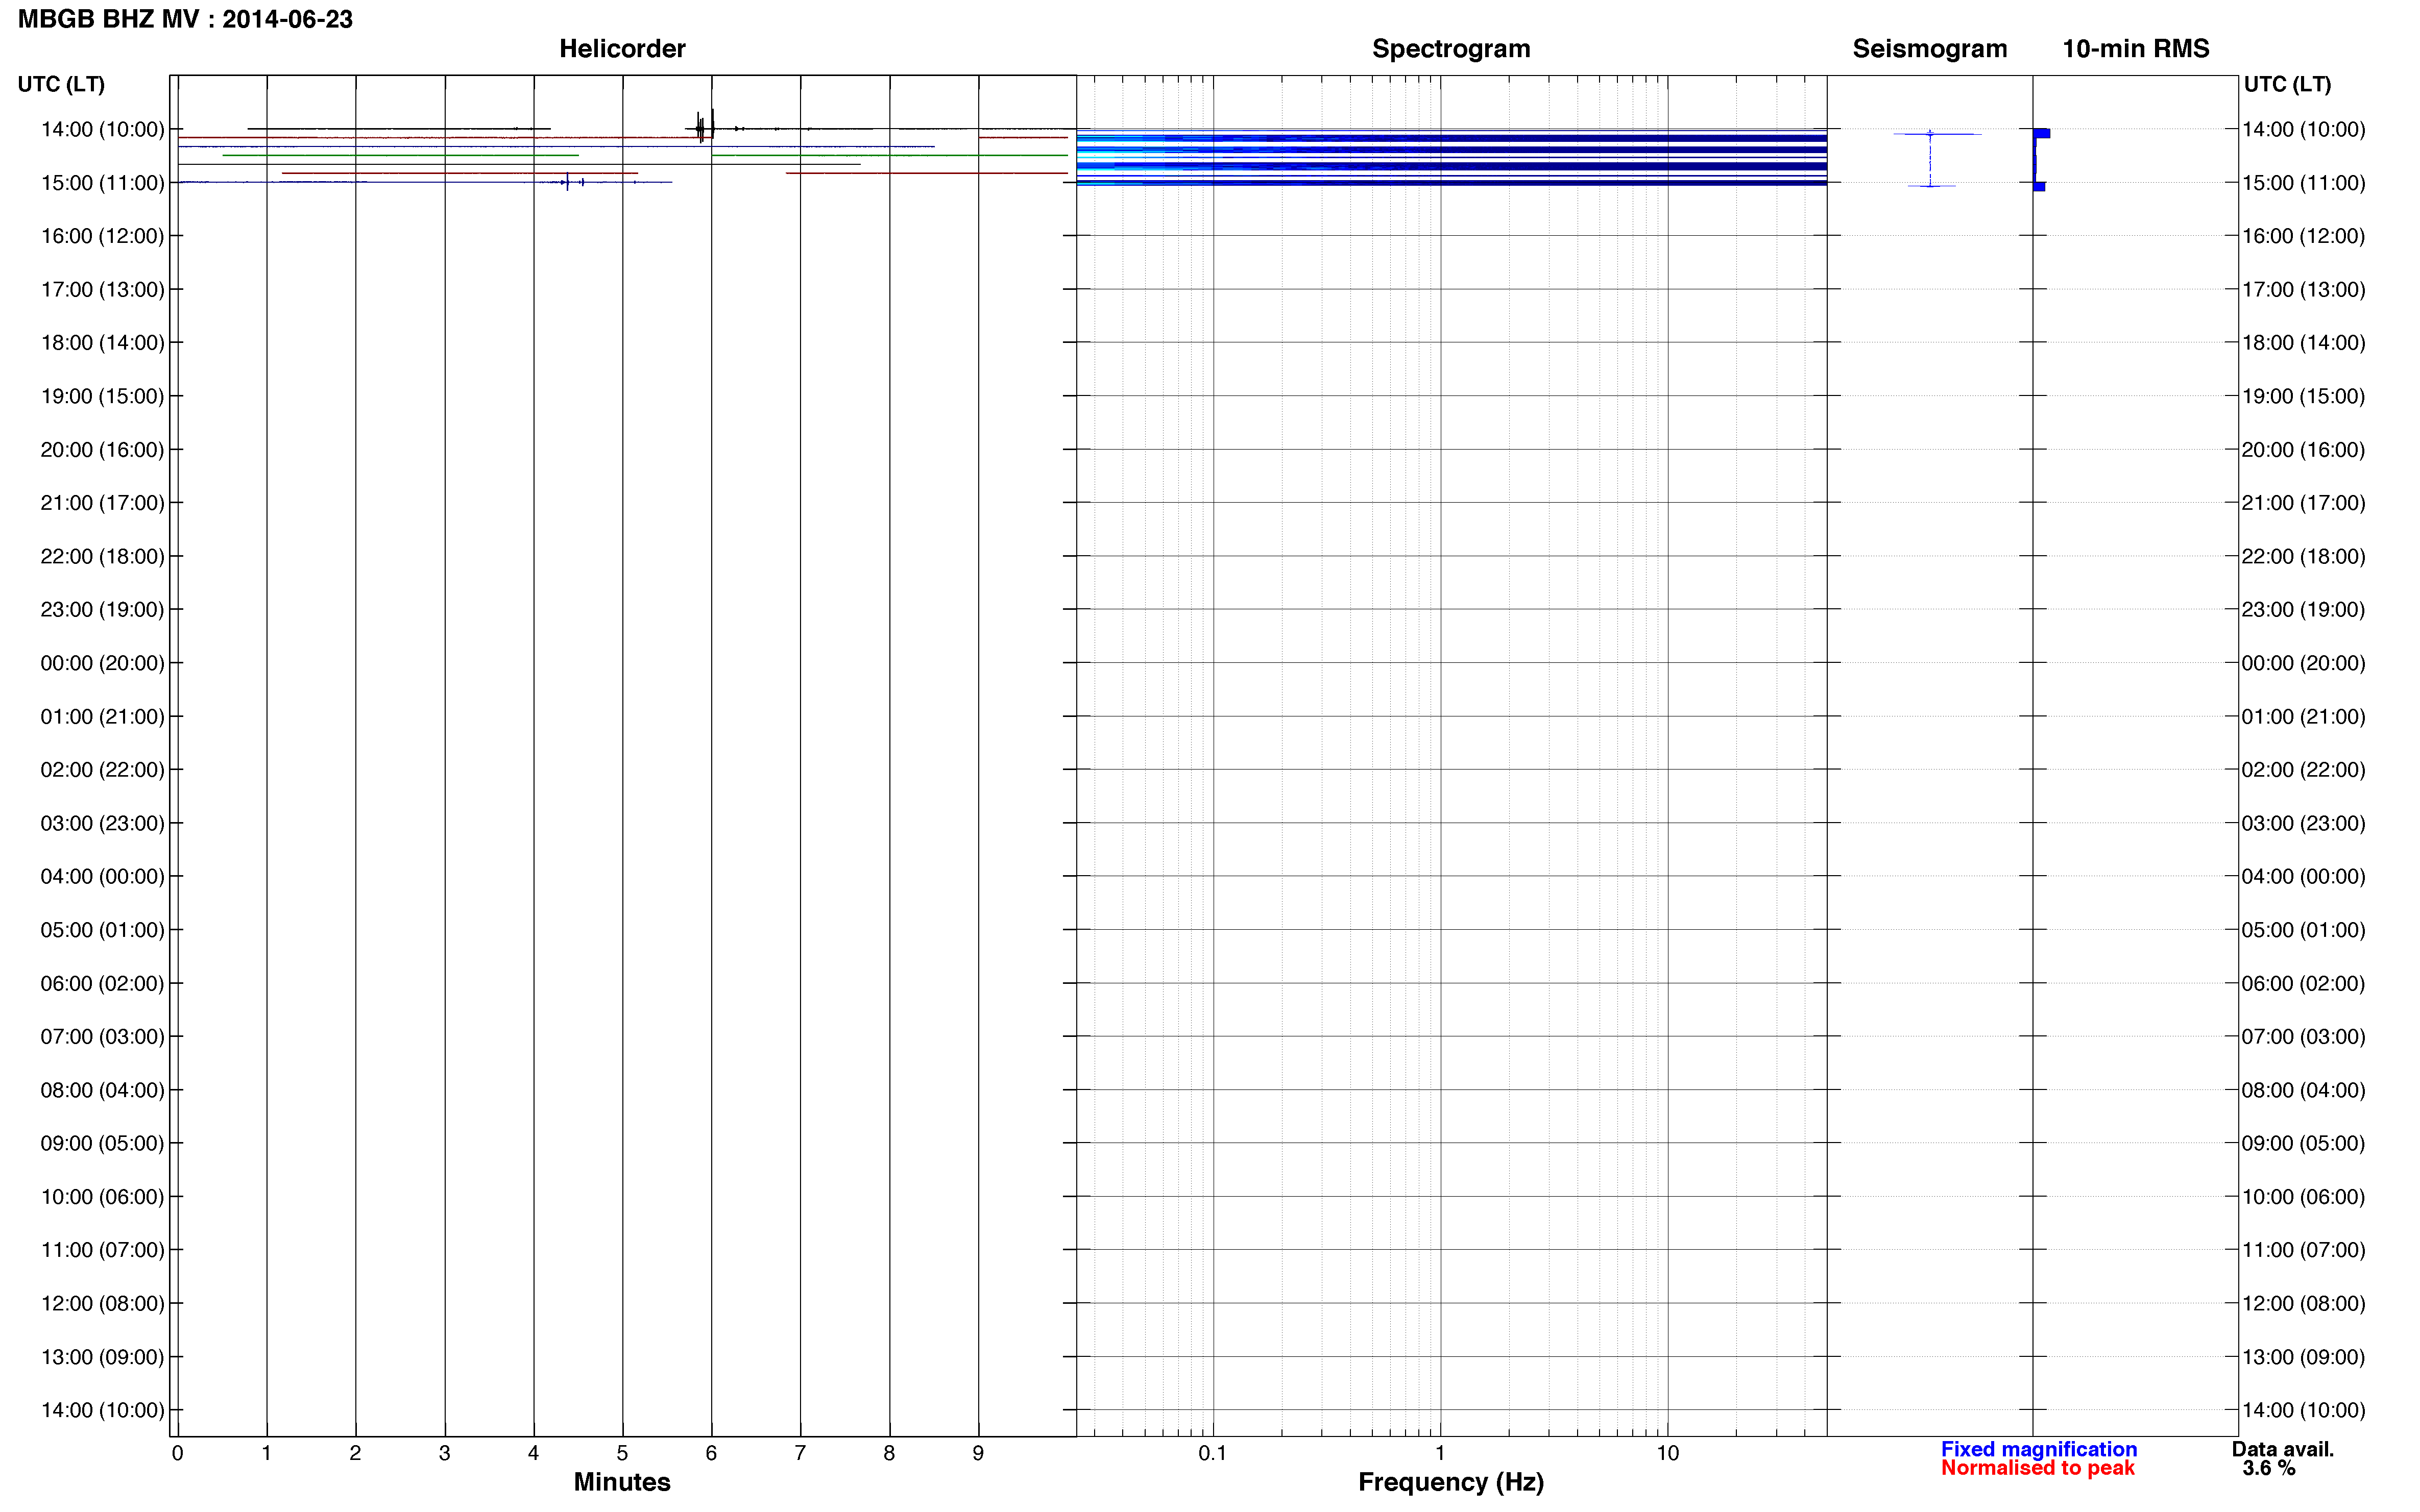Click the '15:00 (11:00)' label on right axis

2303,183
